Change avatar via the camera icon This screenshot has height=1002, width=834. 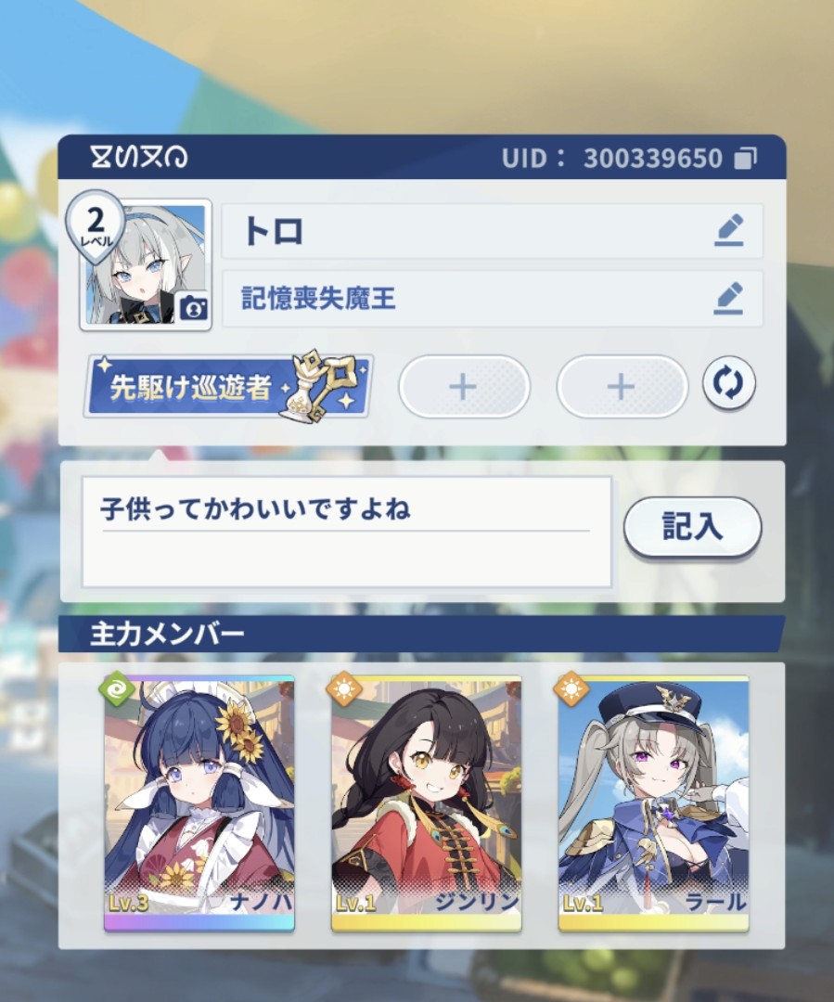[192, 308]
